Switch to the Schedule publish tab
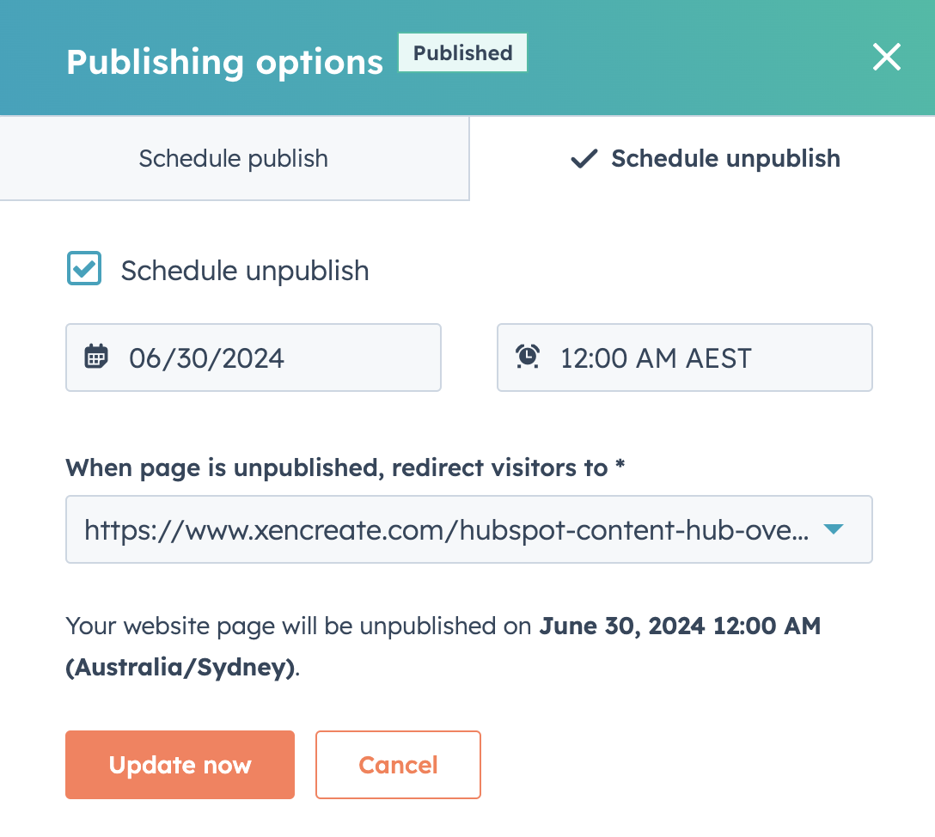The width and height of the screenshot is (935, 837). point(233,158)
